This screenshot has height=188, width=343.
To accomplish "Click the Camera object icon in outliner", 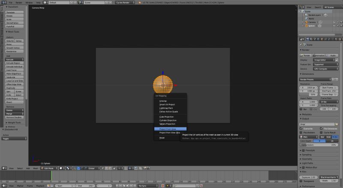I will 307,22.
